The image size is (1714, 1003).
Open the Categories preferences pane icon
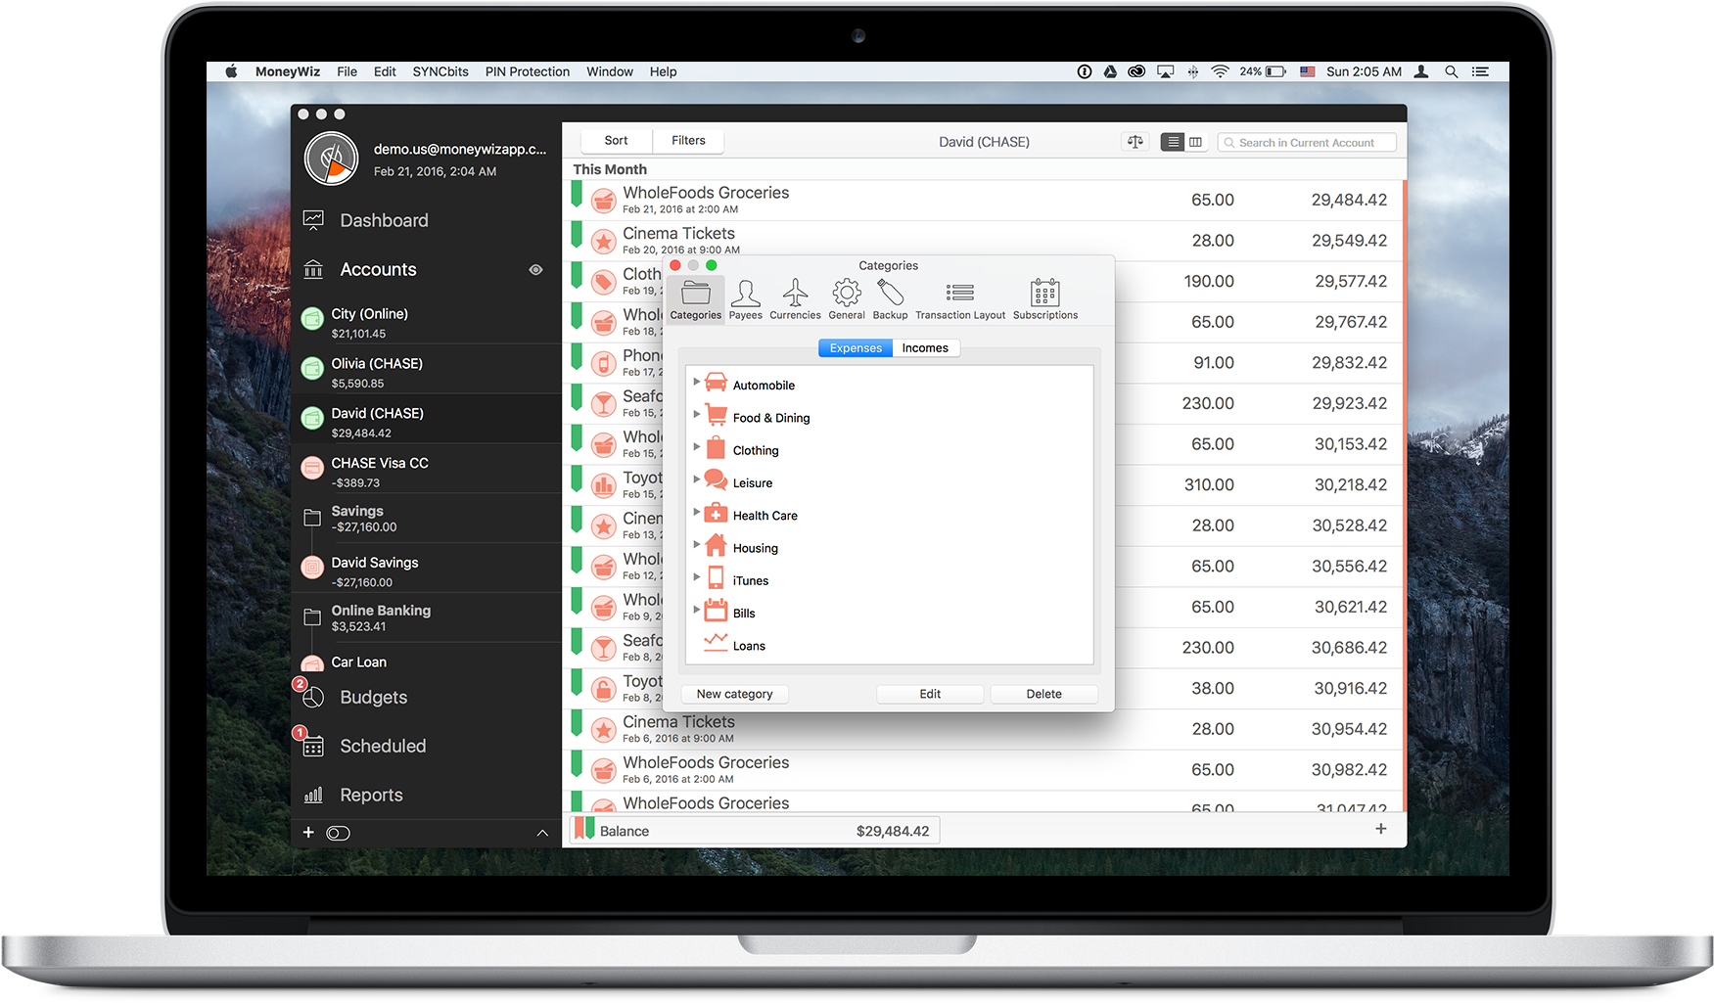[x=696, y=299]
